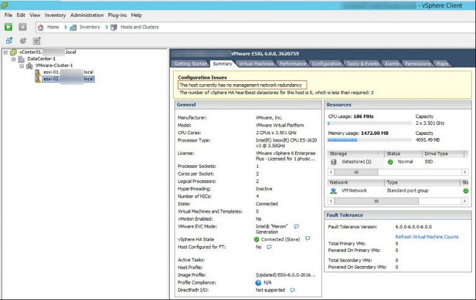Open the Administration menu

pos(87,14)
